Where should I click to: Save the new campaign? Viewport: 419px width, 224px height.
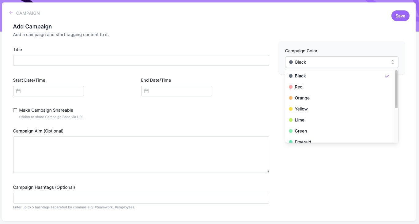[x=400, y=16]
